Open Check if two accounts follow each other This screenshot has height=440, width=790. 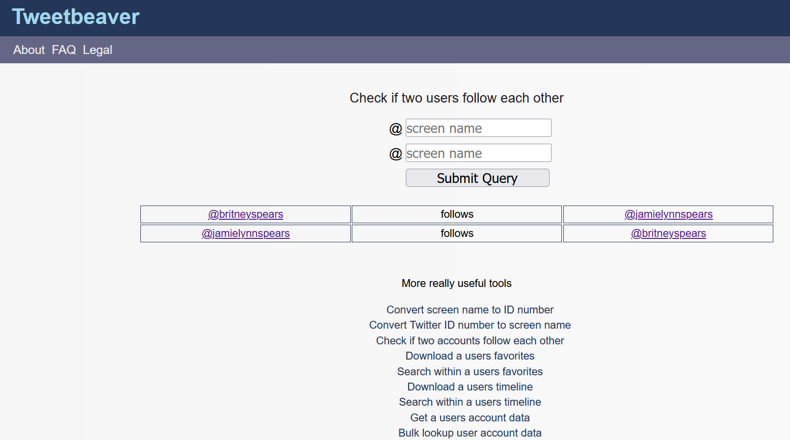coord(470,341)
